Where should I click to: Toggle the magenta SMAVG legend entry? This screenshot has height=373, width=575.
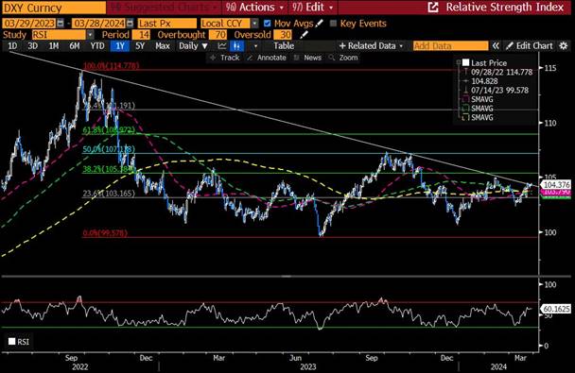click(478, 99)
